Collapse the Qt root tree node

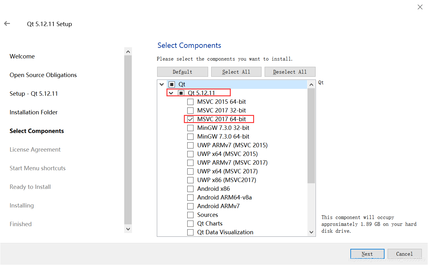pyautogui.click(x=162, y=85)
